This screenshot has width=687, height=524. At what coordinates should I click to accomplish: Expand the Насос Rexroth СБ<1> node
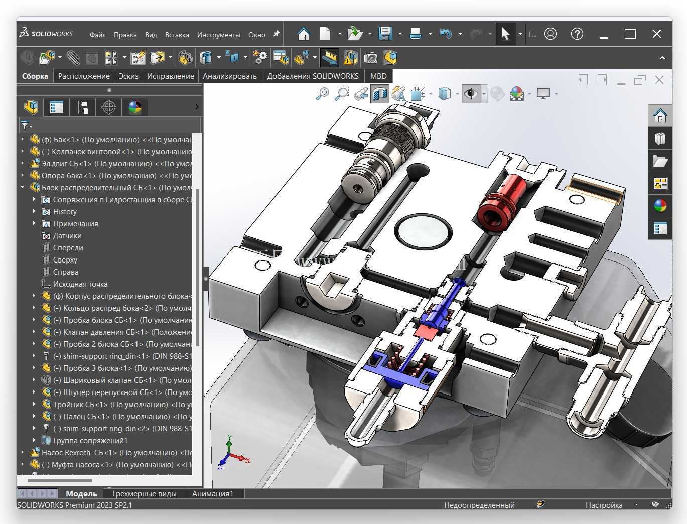click(x=23, y=452)
